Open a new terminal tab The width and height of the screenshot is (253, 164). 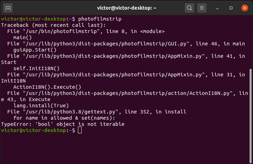(x=9, y=8)
